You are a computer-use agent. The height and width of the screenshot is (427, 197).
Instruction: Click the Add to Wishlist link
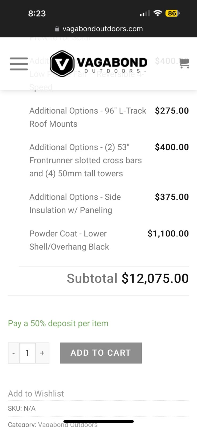pyautogui.click(x=36, y=394)
